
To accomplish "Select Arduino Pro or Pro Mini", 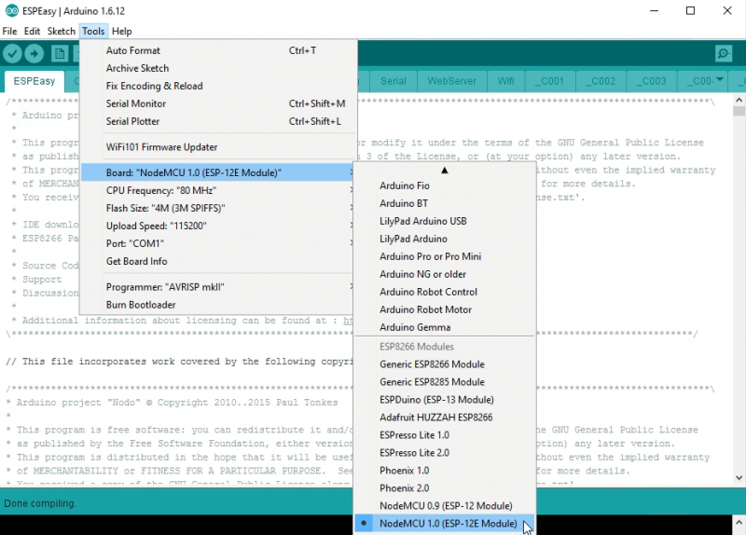I will 445,256.
